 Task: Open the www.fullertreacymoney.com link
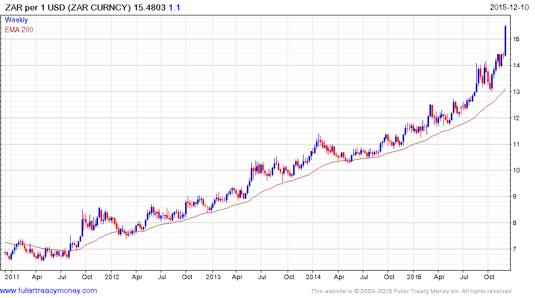(48, 291)
